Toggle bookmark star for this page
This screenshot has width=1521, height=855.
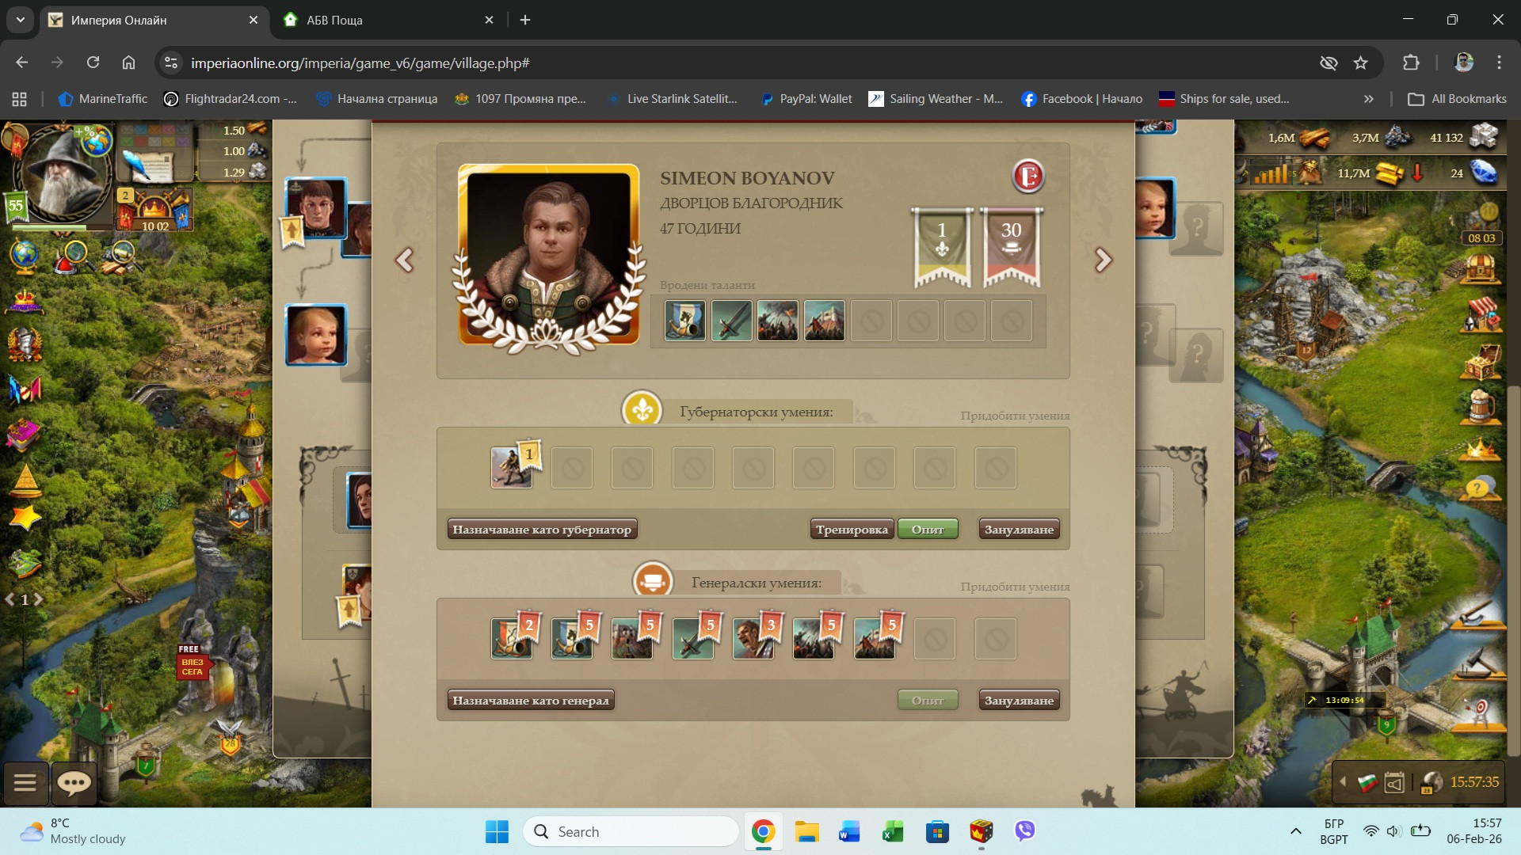click(x=1360, y=63)
